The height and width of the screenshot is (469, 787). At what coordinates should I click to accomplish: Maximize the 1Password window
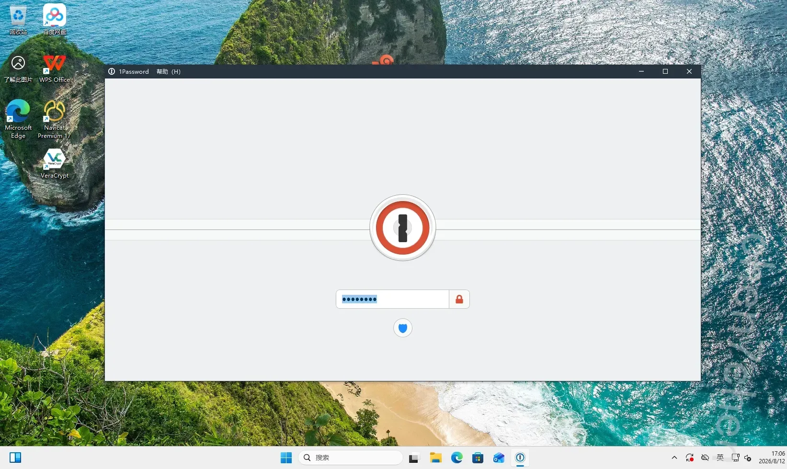click(665, 71)
